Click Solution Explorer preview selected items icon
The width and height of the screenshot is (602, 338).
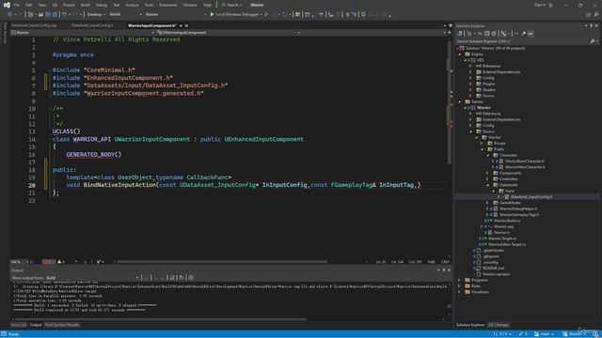point(531,34)
